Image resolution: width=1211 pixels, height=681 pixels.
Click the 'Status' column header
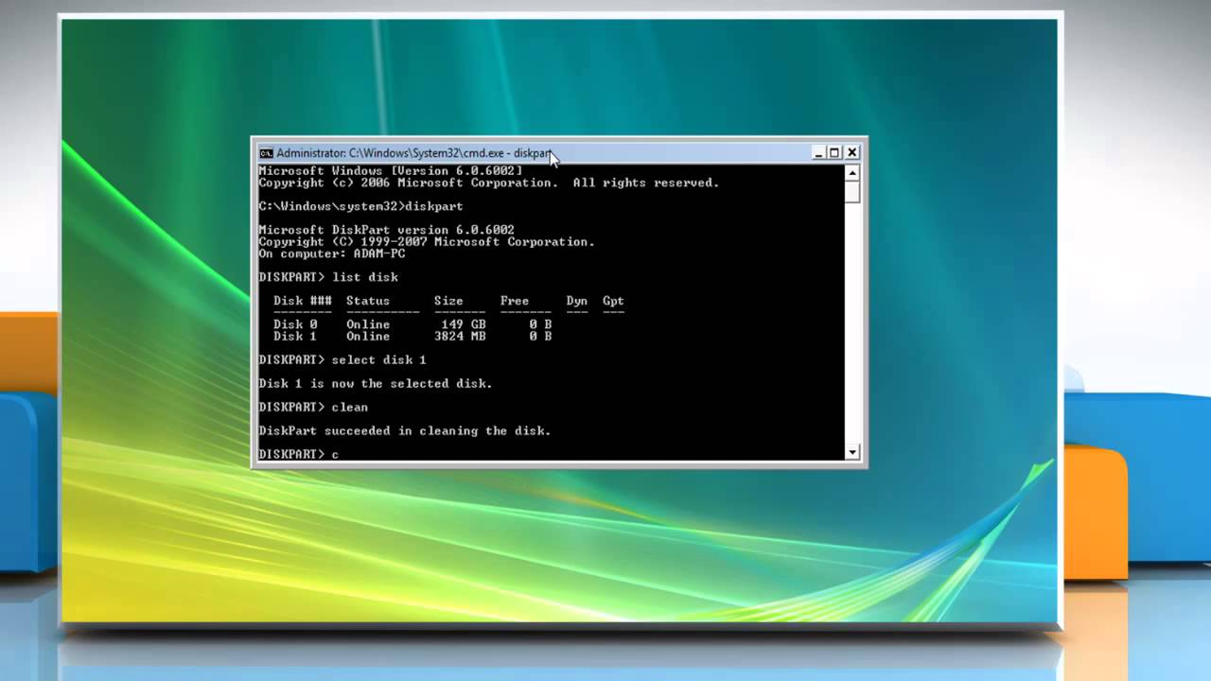coord(368,301)
